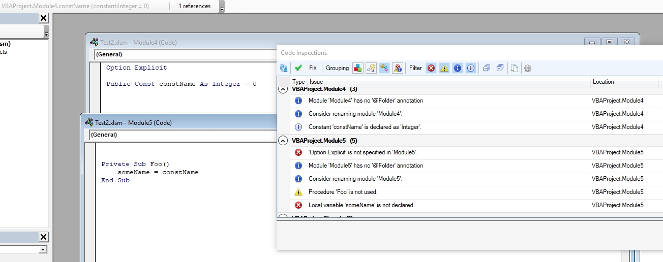663x262 pixels.
Task: Toggle the solid blue suggestion filter
Action: [x=458, y=68]
